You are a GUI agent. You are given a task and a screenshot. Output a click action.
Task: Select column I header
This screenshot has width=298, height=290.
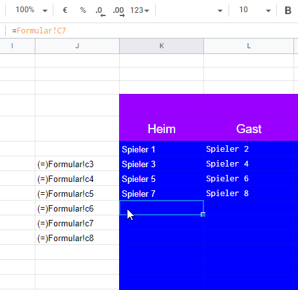pos(17,46)
